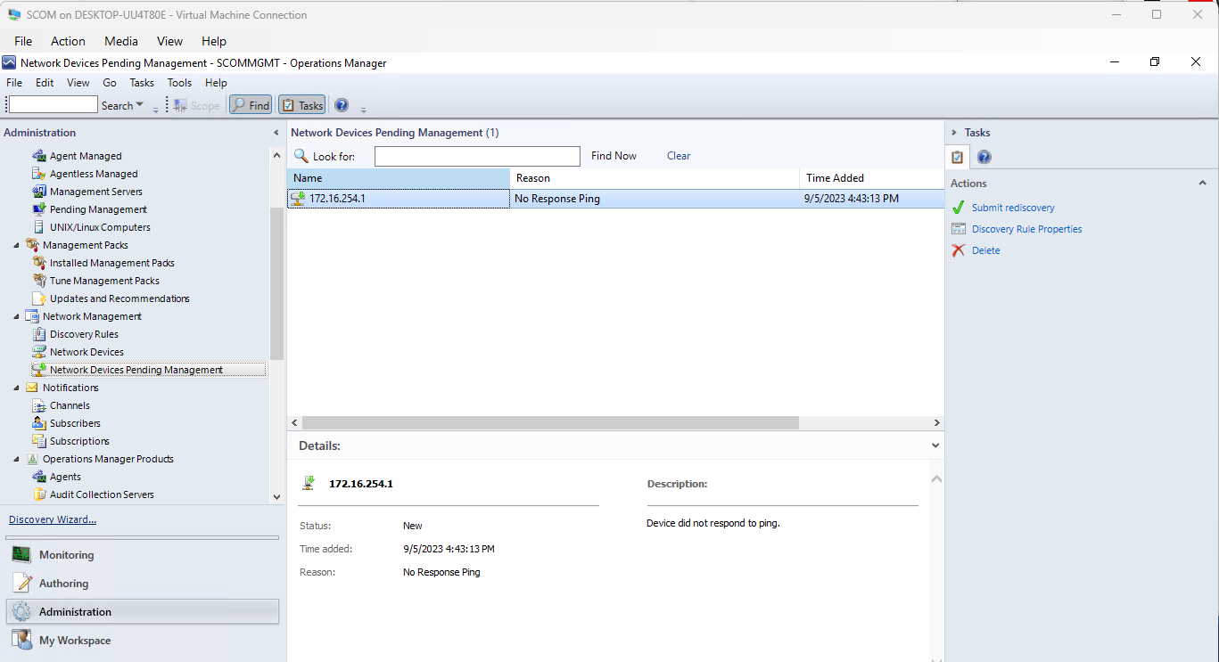The image size is (1219, 662).
Task: Click the red X Delete icon
Action: (959, 250)
